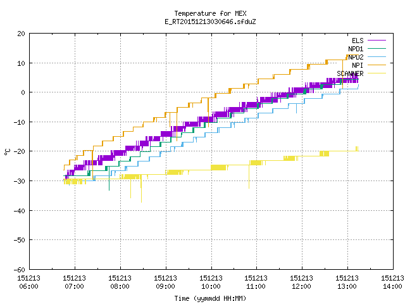
Task: Click the x-axis tick label '151213 14:00'
Action: pos(392,282)
